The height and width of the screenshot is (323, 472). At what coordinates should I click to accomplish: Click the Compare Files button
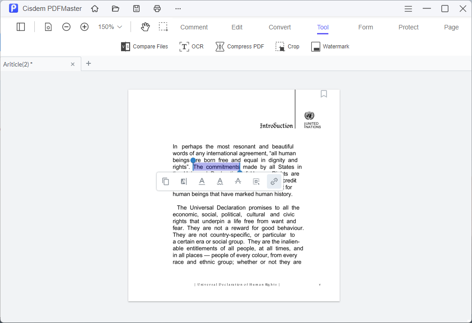(145, 47)
